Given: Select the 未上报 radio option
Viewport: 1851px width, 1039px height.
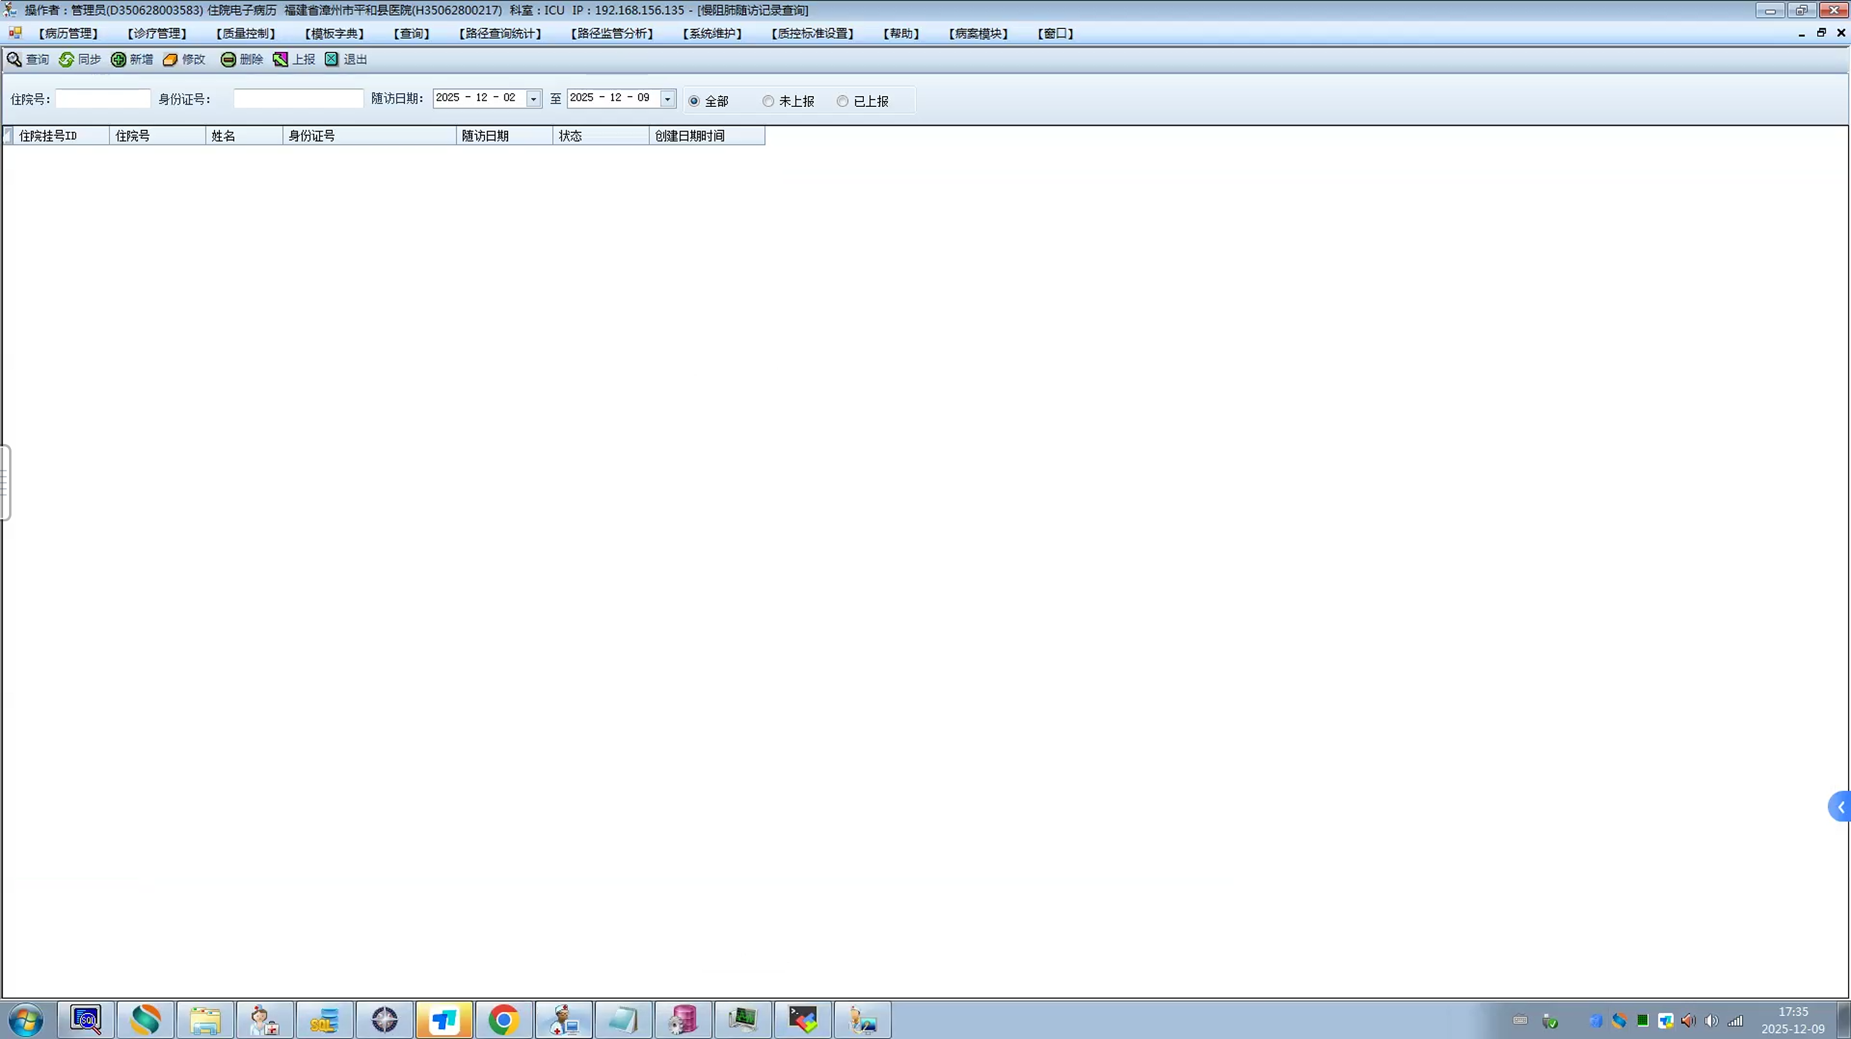Looking at the screenshot, I should coord(768,101).
